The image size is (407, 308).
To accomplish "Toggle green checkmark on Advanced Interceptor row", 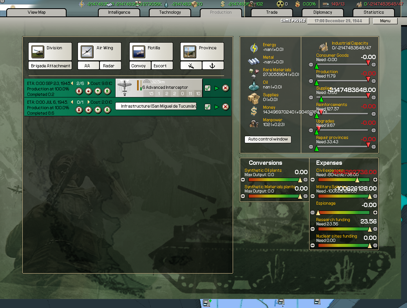I will (x=207, y=88).
